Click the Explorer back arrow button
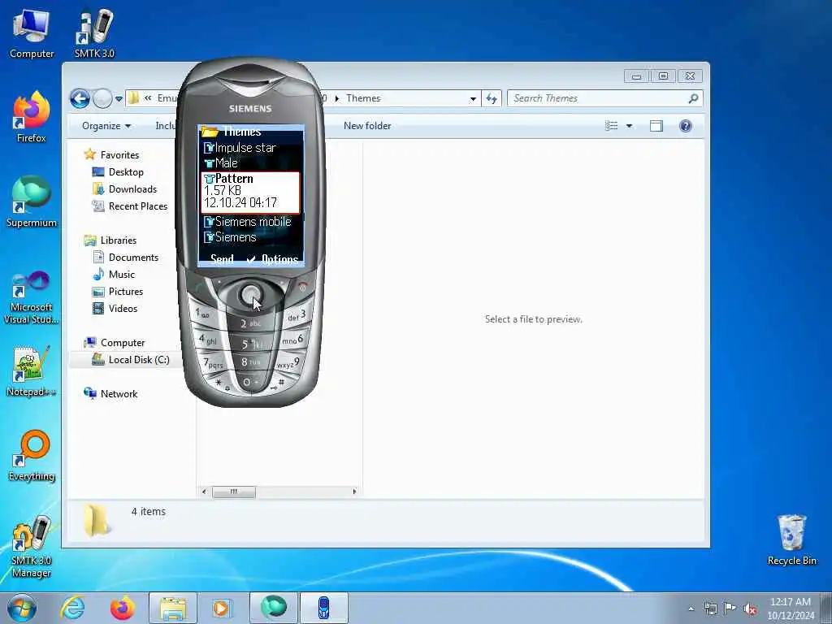 (x=80, y=98)
